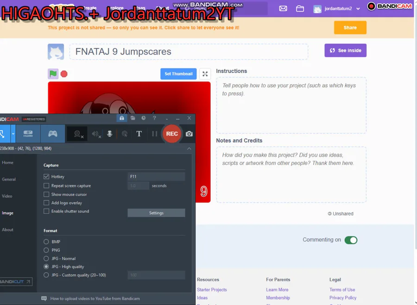Click the green flag to run project

click(53, 74)
